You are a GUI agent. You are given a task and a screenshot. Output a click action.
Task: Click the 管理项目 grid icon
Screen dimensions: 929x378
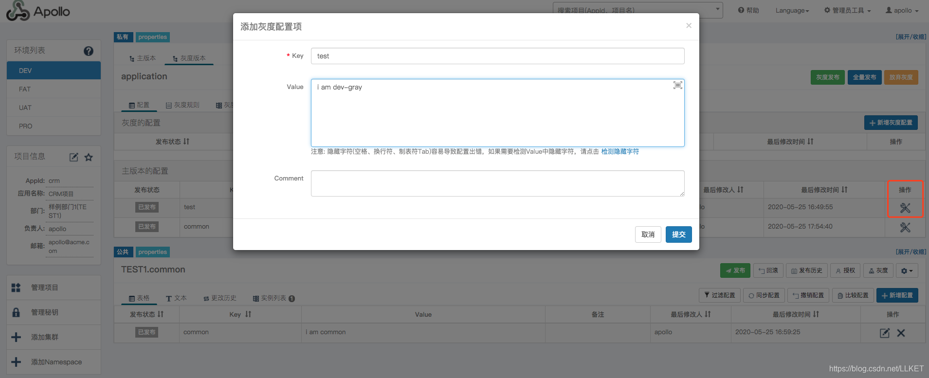pos(16,288)
